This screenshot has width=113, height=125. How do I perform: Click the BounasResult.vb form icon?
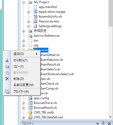click(x=30, y=108)
